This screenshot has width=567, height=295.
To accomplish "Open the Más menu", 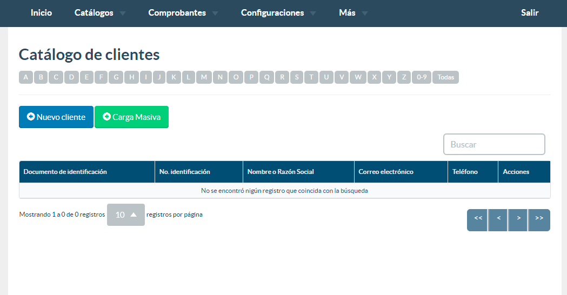I will (352, 13).
